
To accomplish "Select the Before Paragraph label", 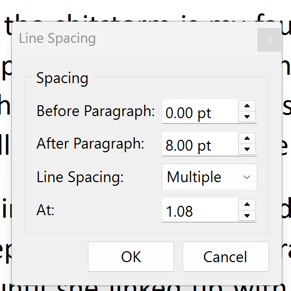I will pyautogui.click(x=96, y=111).
